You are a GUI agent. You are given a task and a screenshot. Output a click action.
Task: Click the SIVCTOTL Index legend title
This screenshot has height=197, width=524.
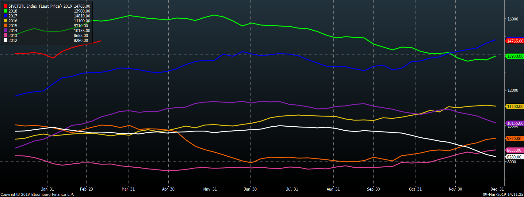click(35, 6)
